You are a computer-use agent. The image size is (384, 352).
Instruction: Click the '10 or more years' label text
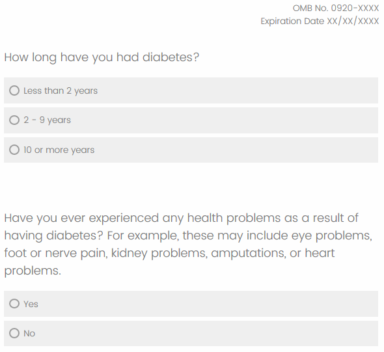point(59,150)
